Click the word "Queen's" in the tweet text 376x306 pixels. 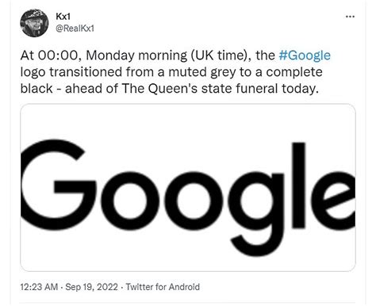(x=172, y=89)
